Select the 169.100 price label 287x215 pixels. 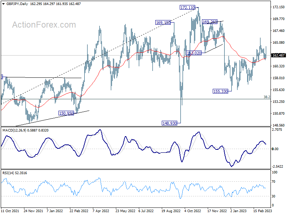[163, 23]
